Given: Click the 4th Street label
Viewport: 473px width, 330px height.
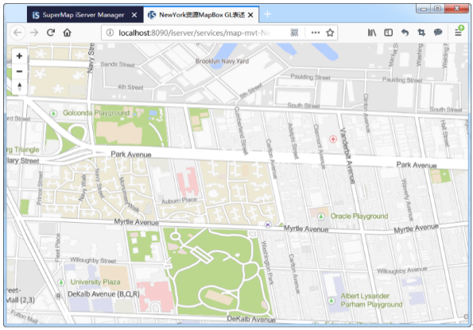Looking at the screenshot, I should click(x=130, y=87).
